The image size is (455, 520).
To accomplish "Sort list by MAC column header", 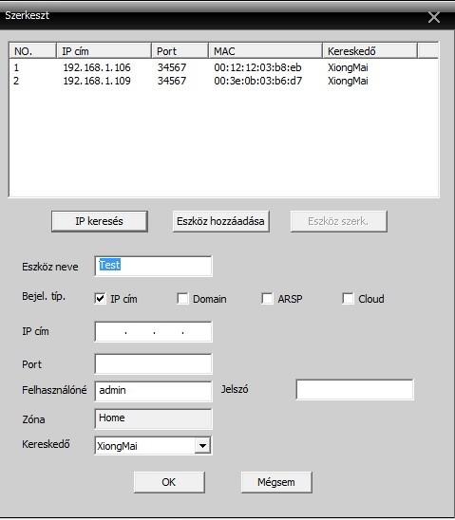I will pos(266,51).
